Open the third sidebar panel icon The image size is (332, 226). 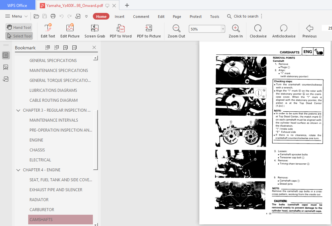pyautogui.click(x=6, y=79)
